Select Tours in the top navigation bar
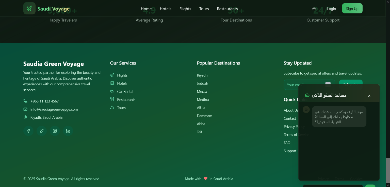This screenshot has width=390, height=187. pos(204,9)
